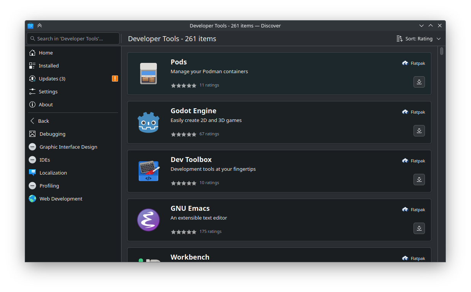This screenshot has width=471, height=292.
Task: Open the Home page
Action: click(73, 53)
